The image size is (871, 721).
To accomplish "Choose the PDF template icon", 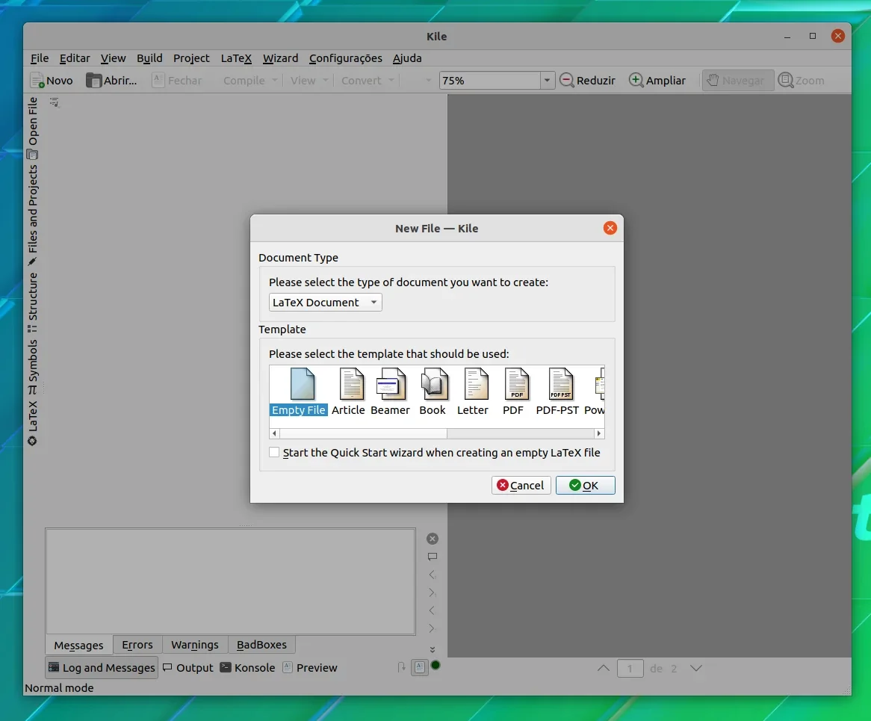I will [517, 384].
